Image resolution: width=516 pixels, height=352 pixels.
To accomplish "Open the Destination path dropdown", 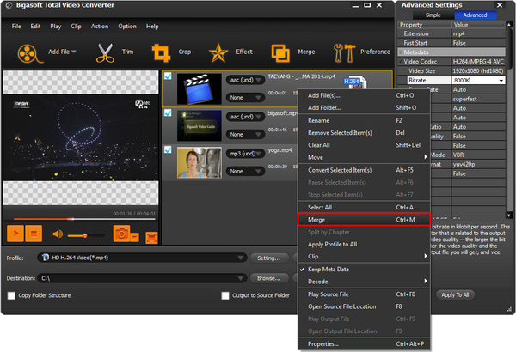I will pyautogui.click(x=241, y=278).
